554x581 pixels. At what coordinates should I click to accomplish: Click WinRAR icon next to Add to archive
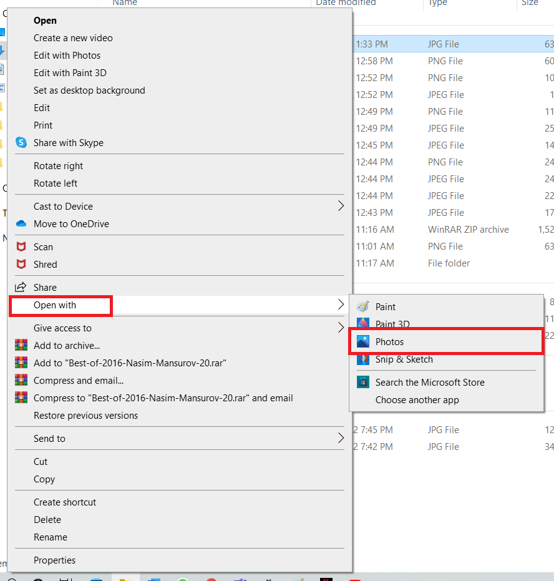21,346
